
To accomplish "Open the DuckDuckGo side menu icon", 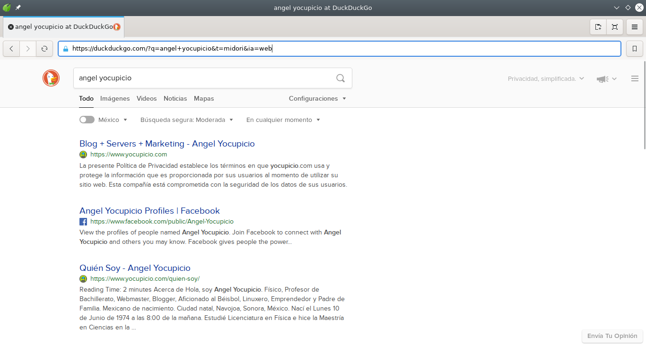I will click(635, 78).
